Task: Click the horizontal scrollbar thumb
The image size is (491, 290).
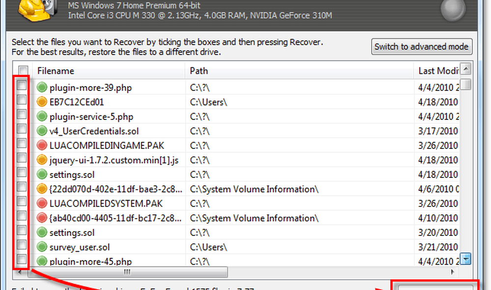Action: (128, 272)
